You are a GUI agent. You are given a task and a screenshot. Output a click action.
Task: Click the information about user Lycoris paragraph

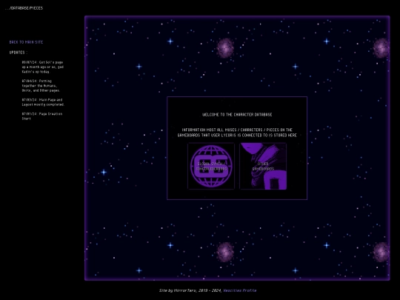point(237,133)
